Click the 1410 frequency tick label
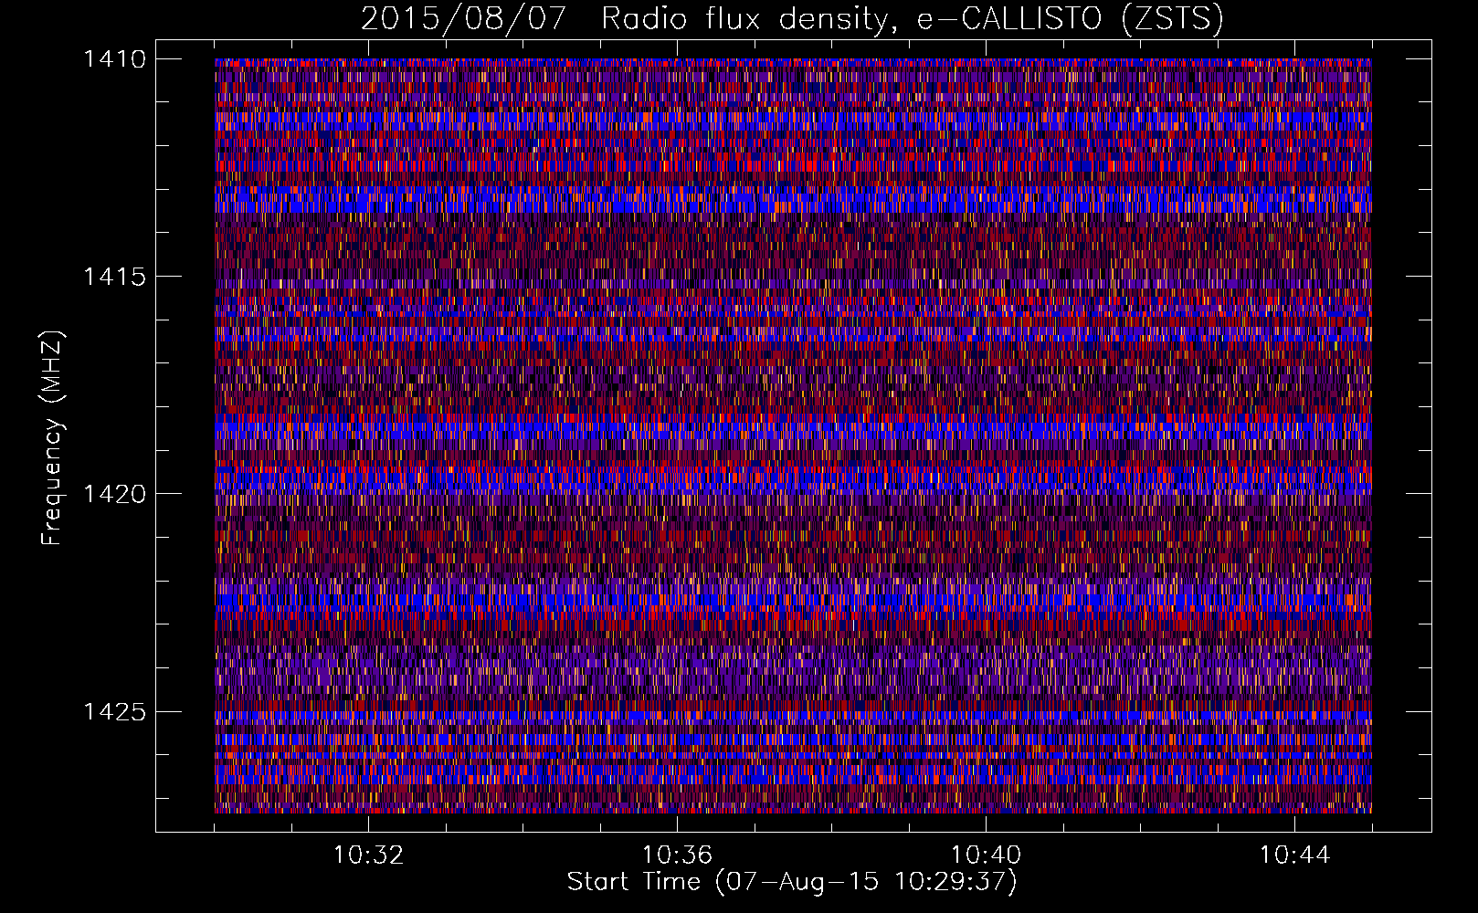The width and height of the screenshot is (1478, 913). pos(114,59)
